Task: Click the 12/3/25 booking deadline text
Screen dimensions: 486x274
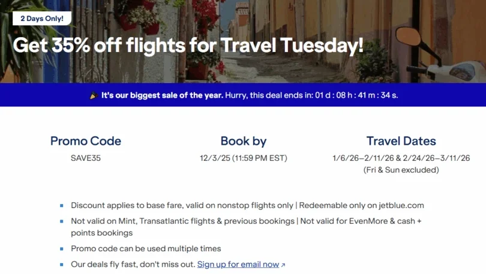Action: 243,159
